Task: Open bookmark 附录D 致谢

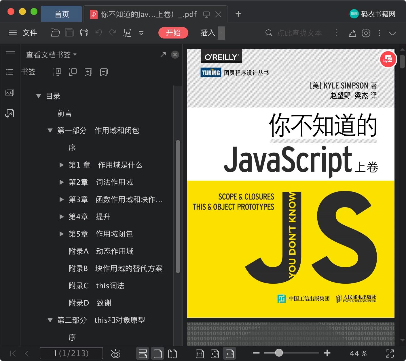Action: pyautogui.click(x=90, y=303)
